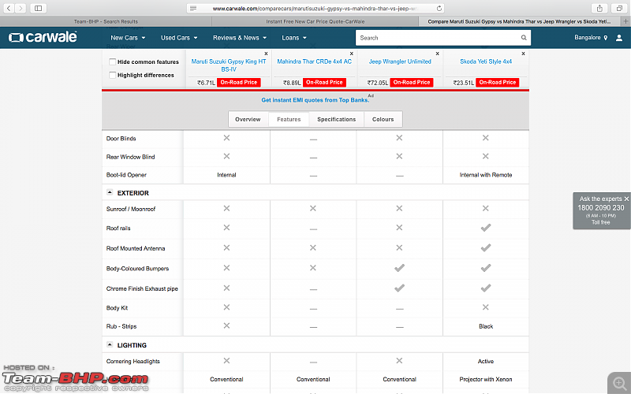Open Reviews & News dropdown menu
This screenshot has height=394, width=631.
(x=240, y=38)
